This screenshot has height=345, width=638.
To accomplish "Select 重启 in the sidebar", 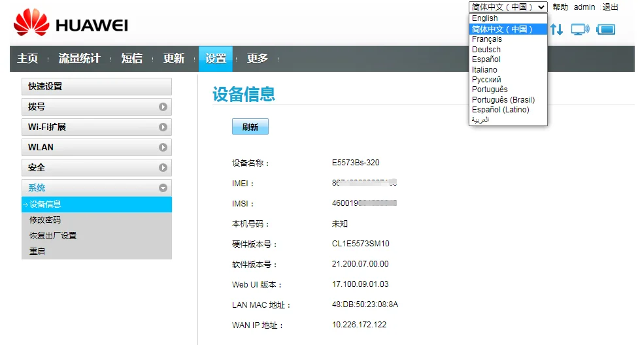I will (x=37, y=252).
